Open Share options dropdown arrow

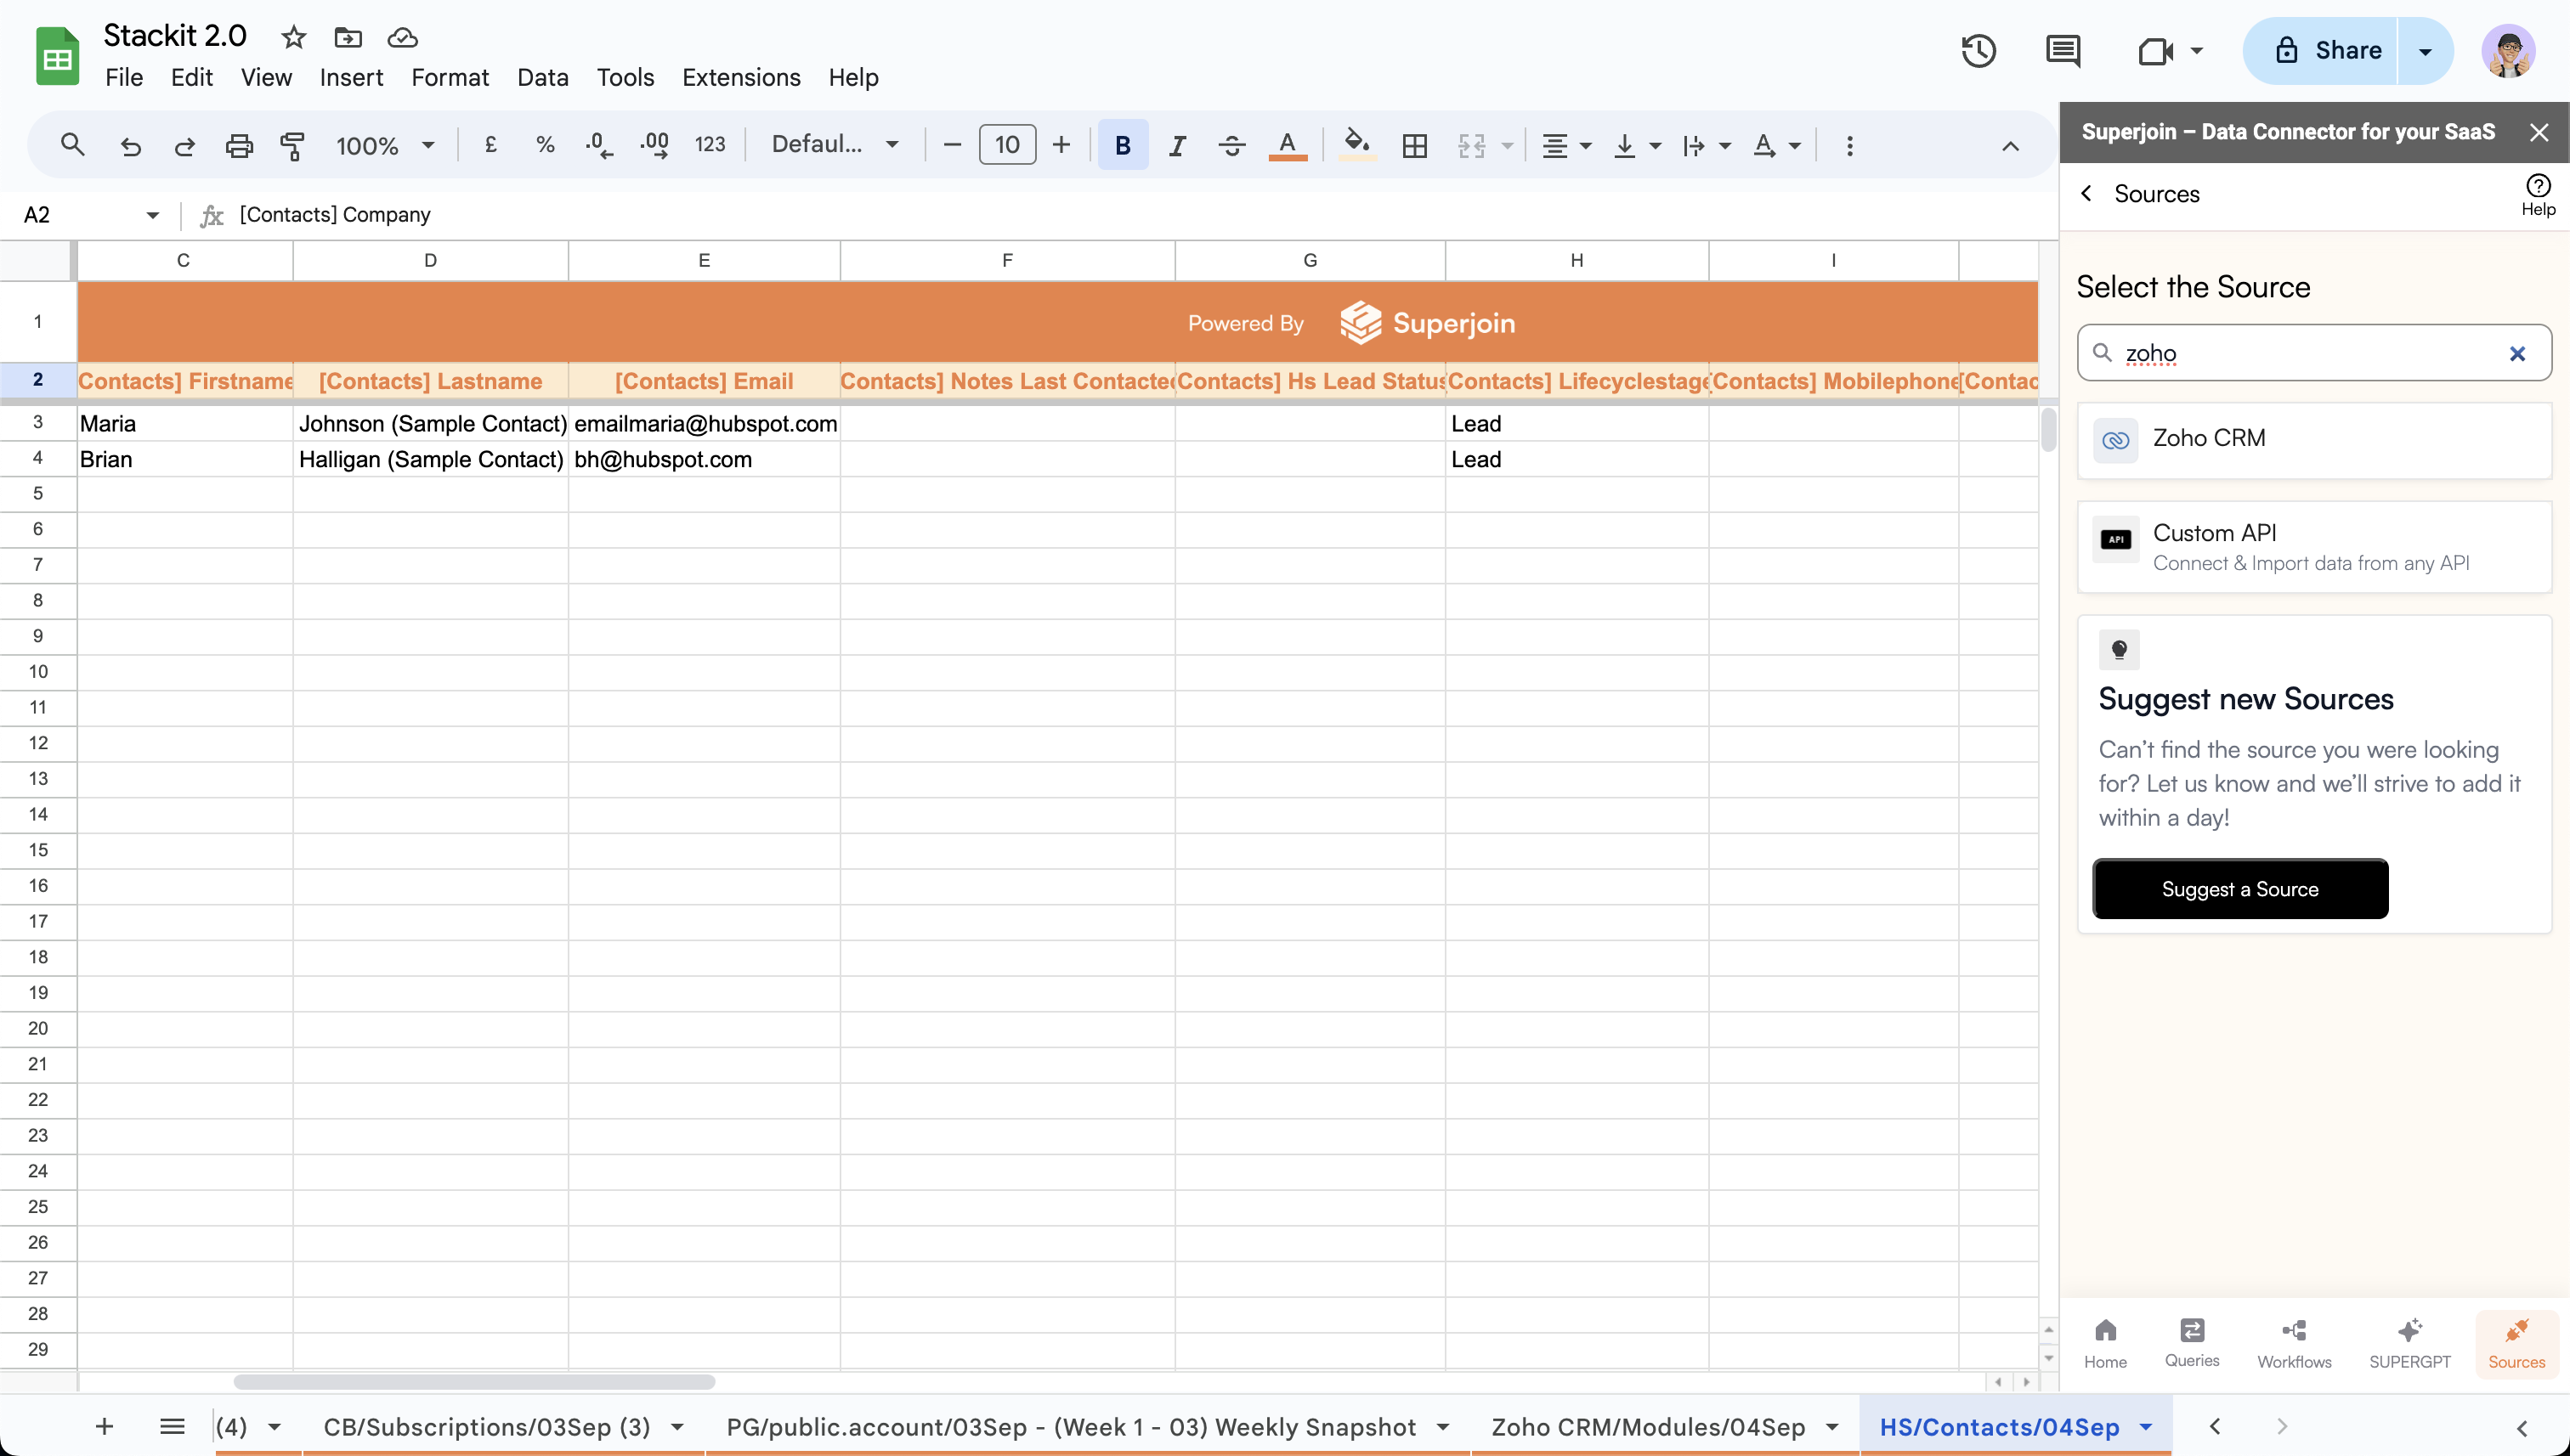[2425, 51]
